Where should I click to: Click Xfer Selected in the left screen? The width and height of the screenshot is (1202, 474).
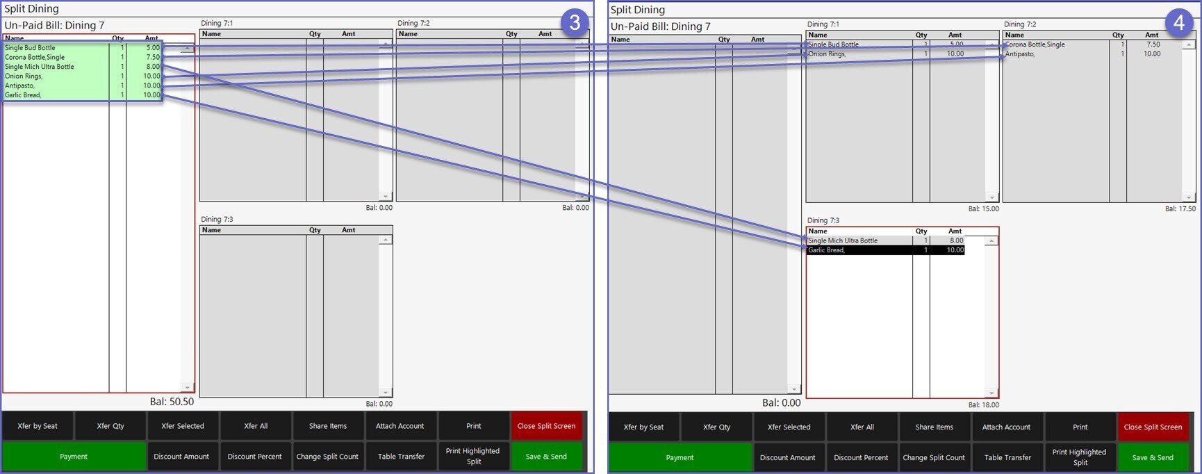point(183,426)
